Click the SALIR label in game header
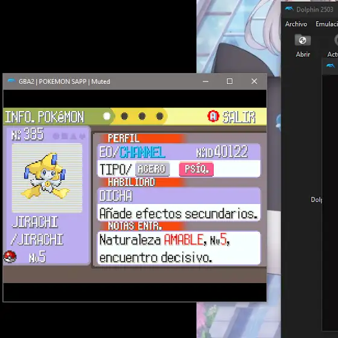The image size is (338, 338). point(239,117)
